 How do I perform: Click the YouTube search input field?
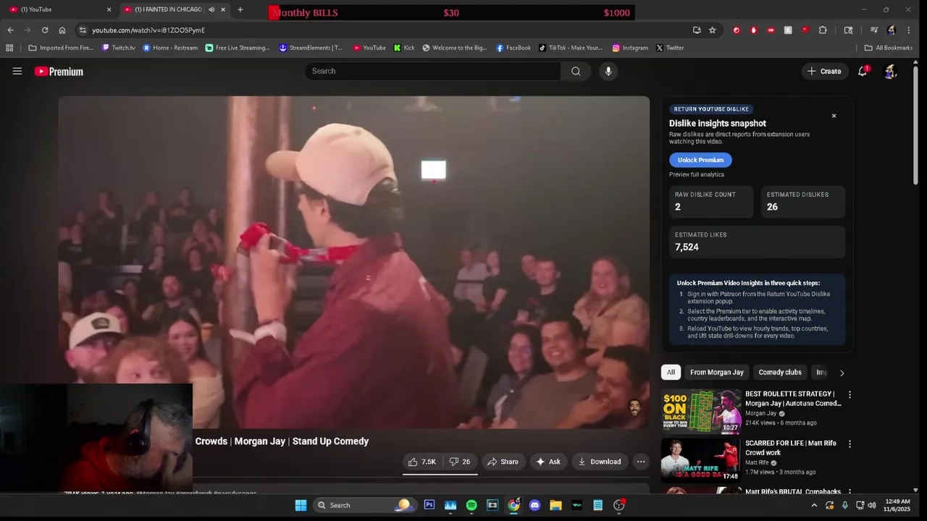432,71
